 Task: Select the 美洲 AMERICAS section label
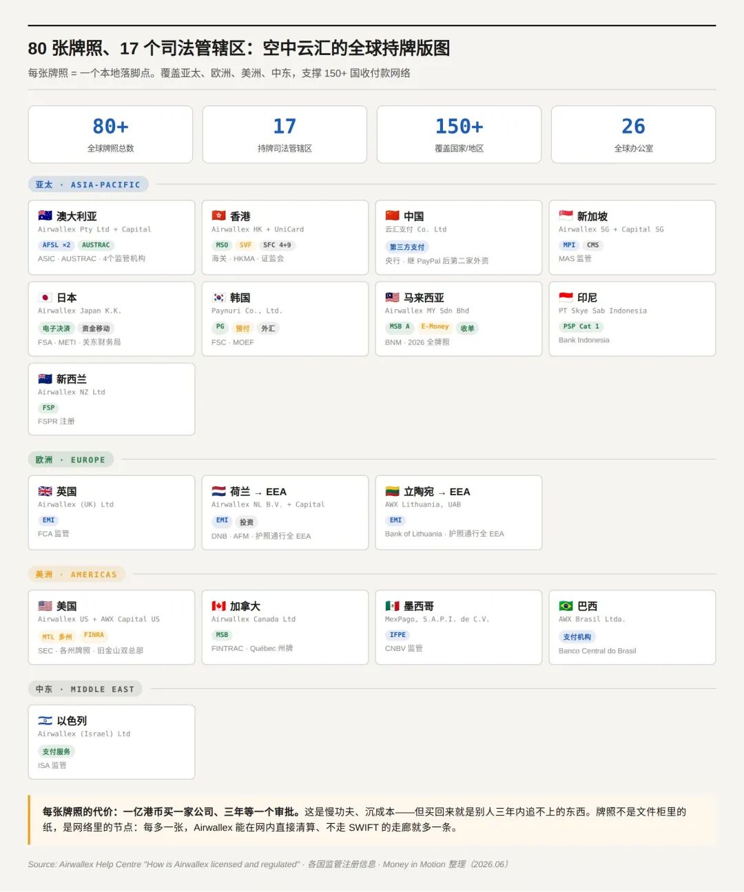pos(76,574)
